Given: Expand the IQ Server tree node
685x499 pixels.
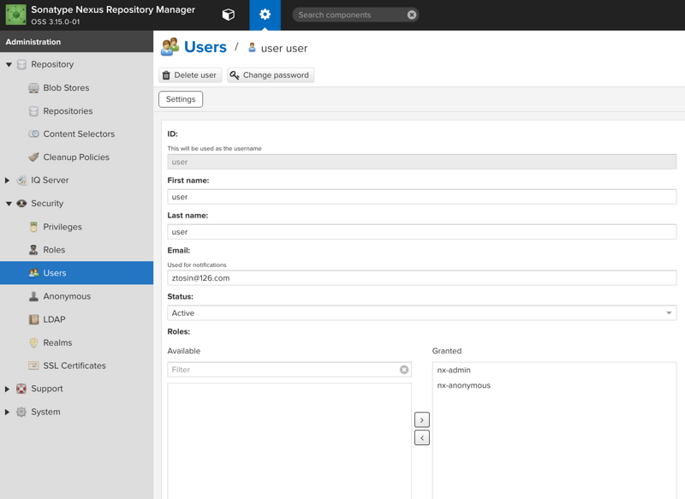Looking at the screenshot, I should pyautogui.click(x=7, y=181).
